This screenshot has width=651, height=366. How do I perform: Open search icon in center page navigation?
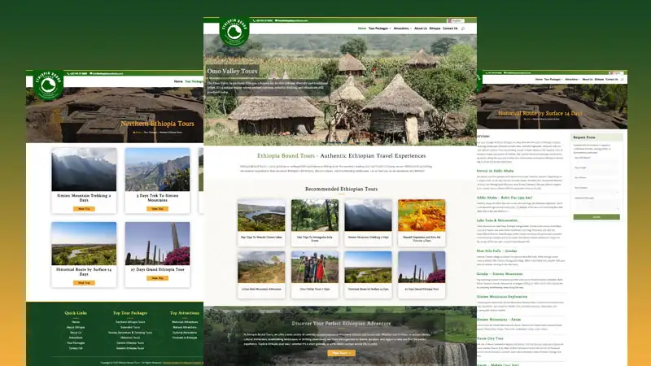point(463,28)
